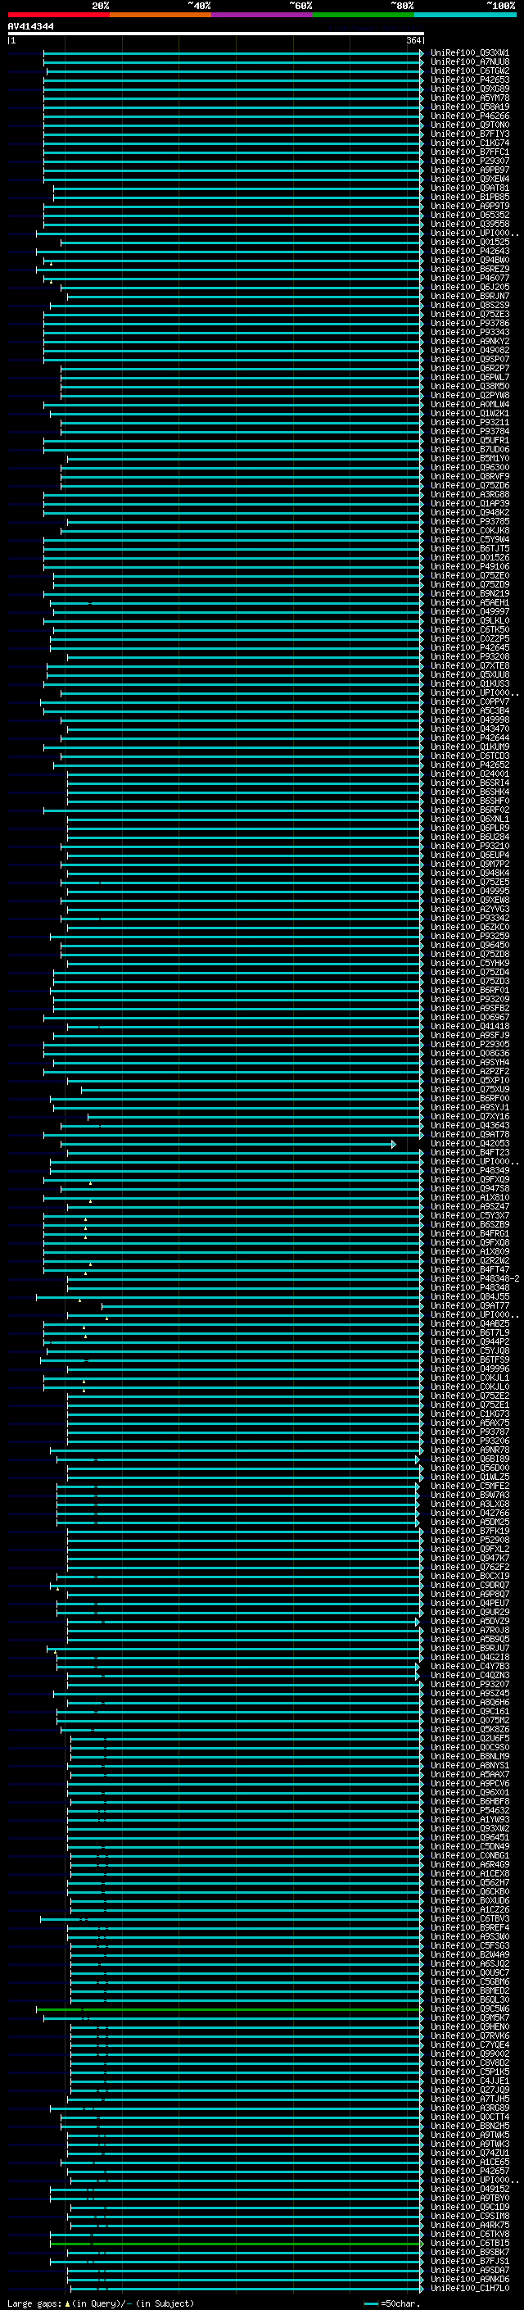Open hit UniRef100_P42643
Screen dimensions: 524x2310
tap(470, 251)
